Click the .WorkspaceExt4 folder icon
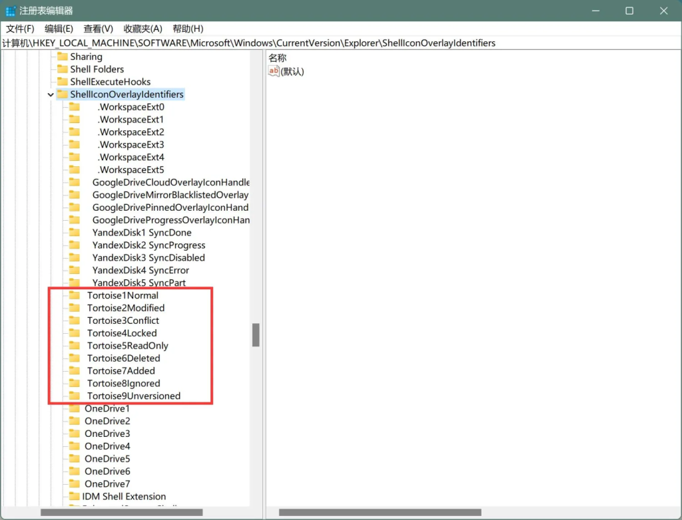This screenshot has height=520, width=682. 75,157
